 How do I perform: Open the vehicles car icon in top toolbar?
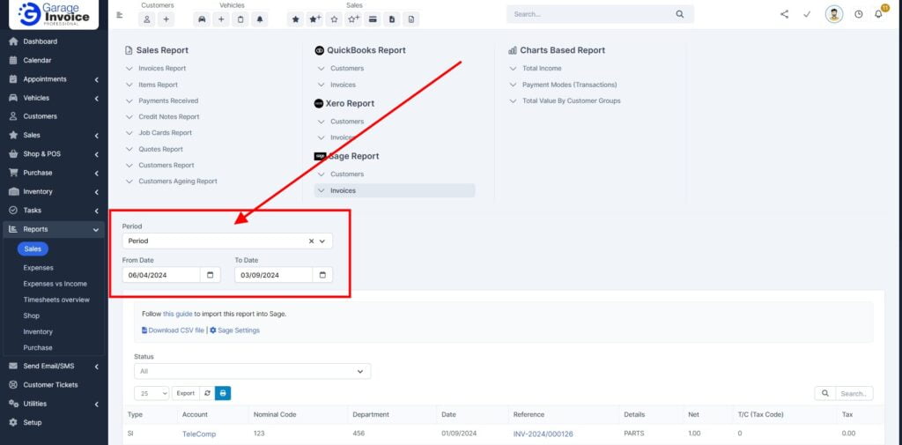pyautogui.click(x=202, y=19)
